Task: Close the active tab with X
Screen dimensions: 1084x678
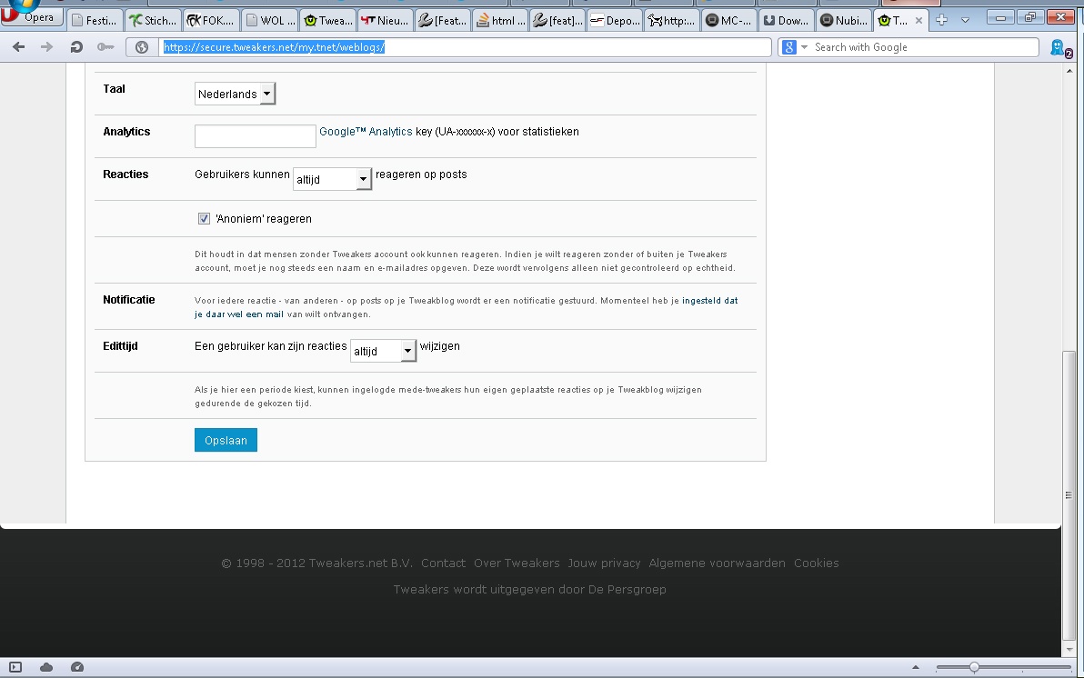Action: 918,21
